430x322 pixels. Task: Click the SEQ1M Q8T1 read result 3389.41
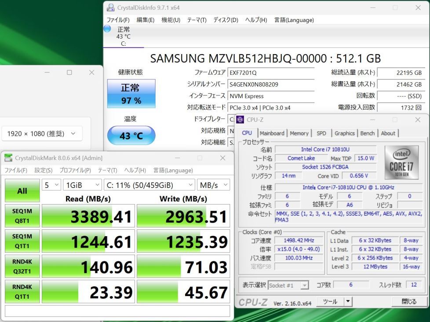(x=88, y=216)
